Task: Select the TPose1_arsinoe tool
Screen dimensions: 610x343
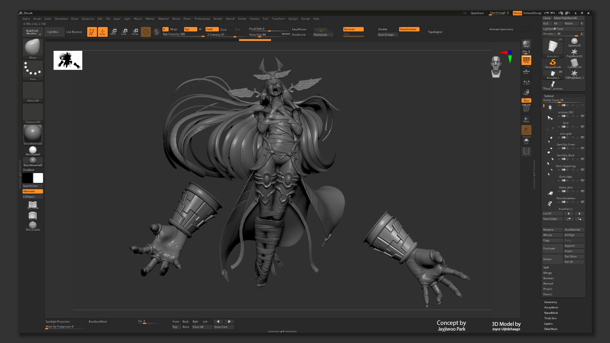Action: [553, 85]
